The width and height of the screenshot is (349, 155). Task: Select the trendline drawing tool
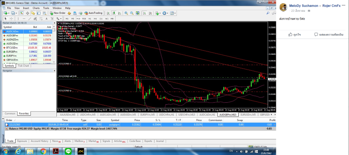coord(29,19)
